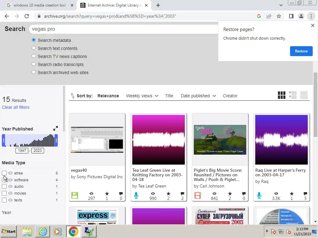Screen dimensions: 318x238
Task: Click the Google icon in address bar
Action: pos(259,16)
